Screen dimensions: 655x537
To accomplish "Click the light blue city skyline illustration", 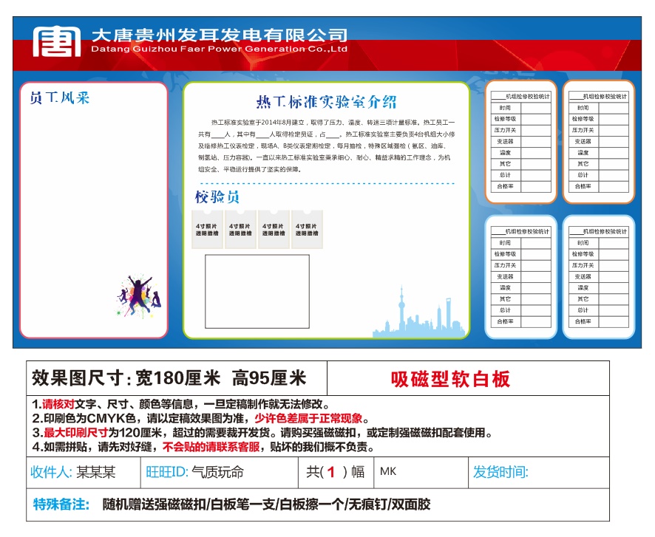I will (419, 312).
